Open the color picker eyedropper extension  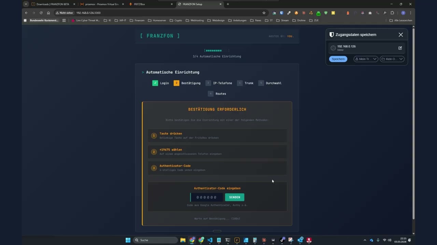(x=289, y=13)
